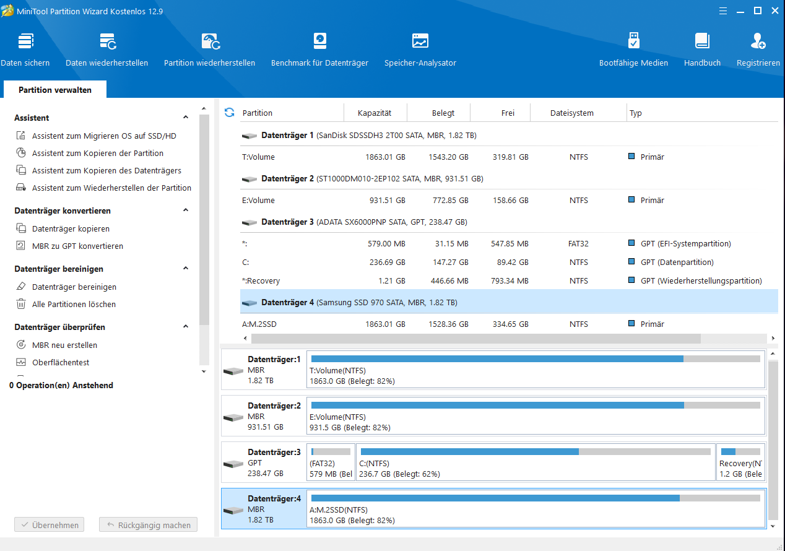Select the T:Volume partition row
Image resolution: width=785 pixels, height=551 pixels.
509,157
